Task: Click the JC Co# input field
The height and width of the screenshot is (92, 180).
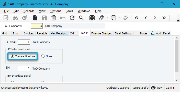Action: point(24,42)
